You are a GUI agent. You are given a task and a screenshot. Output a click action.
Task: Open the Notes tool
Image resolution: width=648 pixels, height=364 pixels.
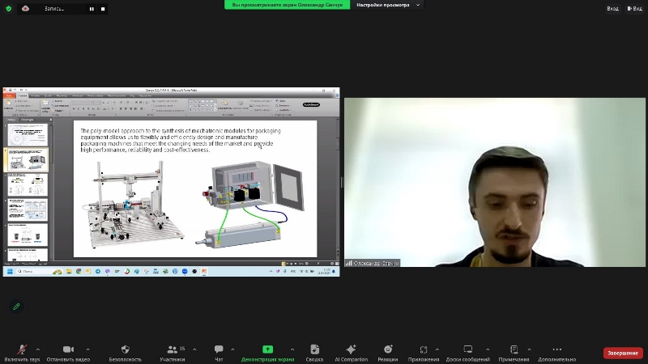pos(514,350)
